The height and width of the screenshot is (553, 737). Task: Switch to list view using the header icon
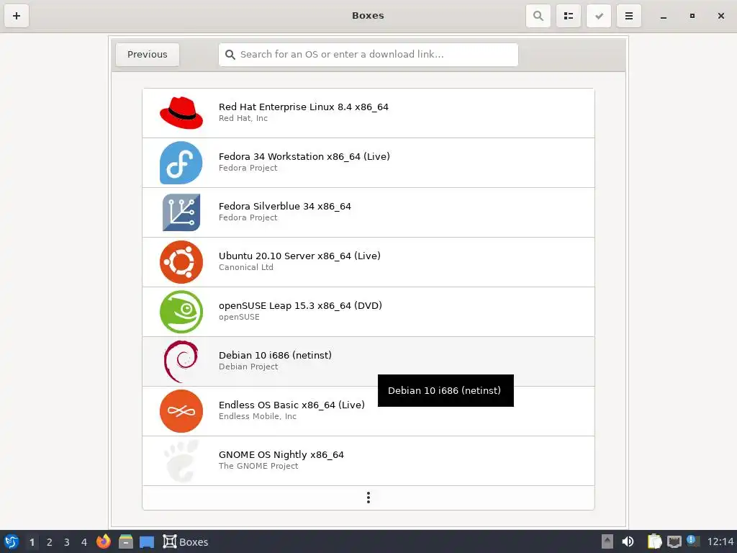[x=569, y=16]
